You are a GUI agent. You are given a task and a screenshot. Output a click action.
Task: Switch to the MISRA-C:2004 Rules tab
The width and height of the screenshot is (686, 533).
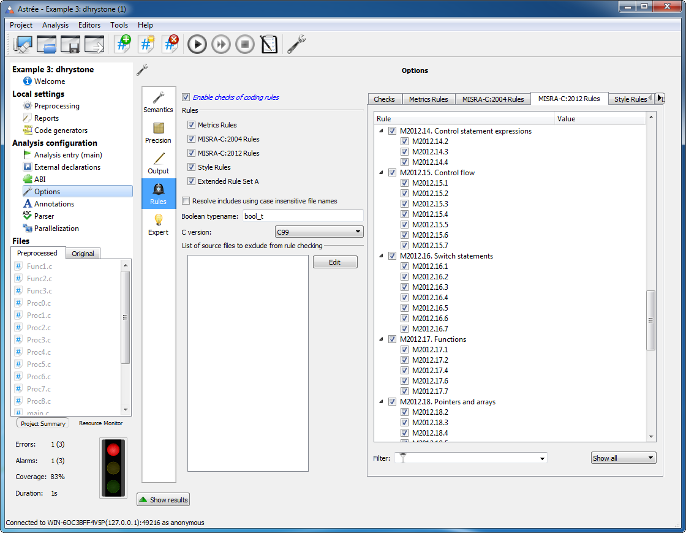(x=493, y=99)
